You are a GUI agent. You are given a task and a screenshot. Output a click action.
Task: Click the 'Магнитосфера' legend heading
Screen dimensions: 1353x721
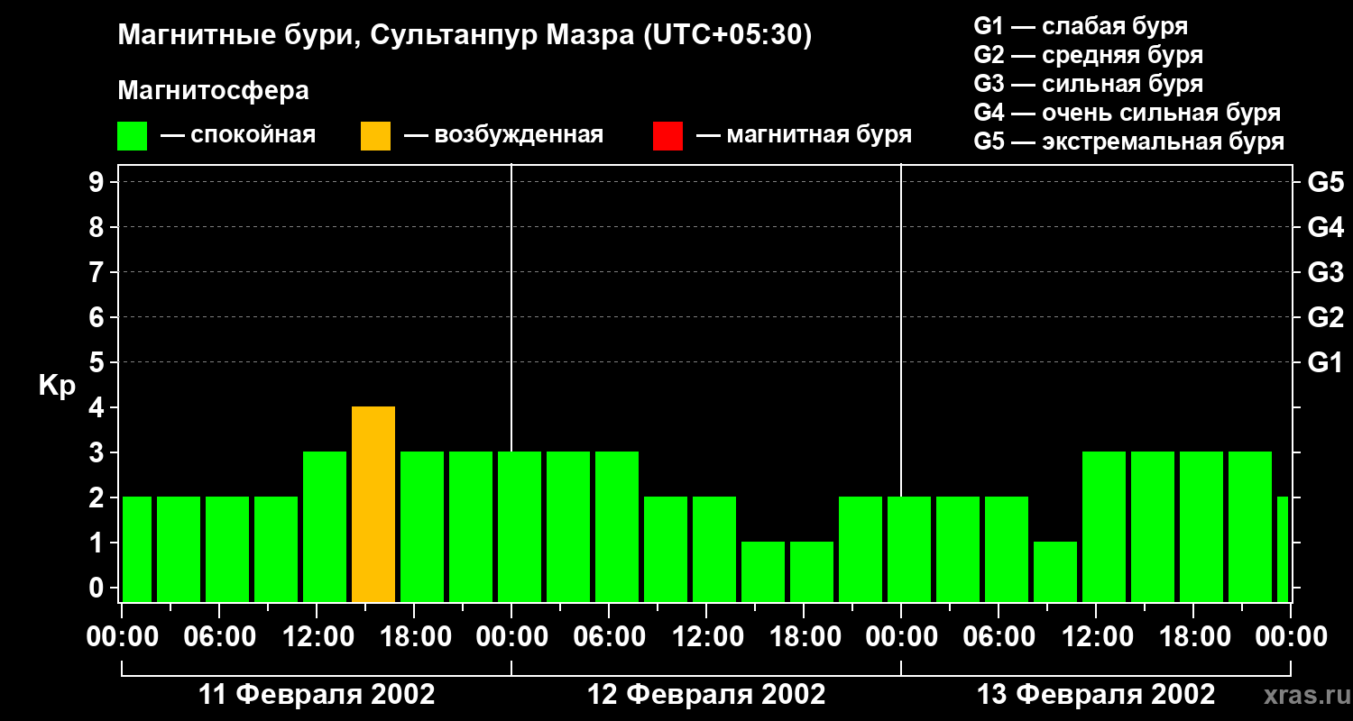pyautogui.click(x=213, y=91)
